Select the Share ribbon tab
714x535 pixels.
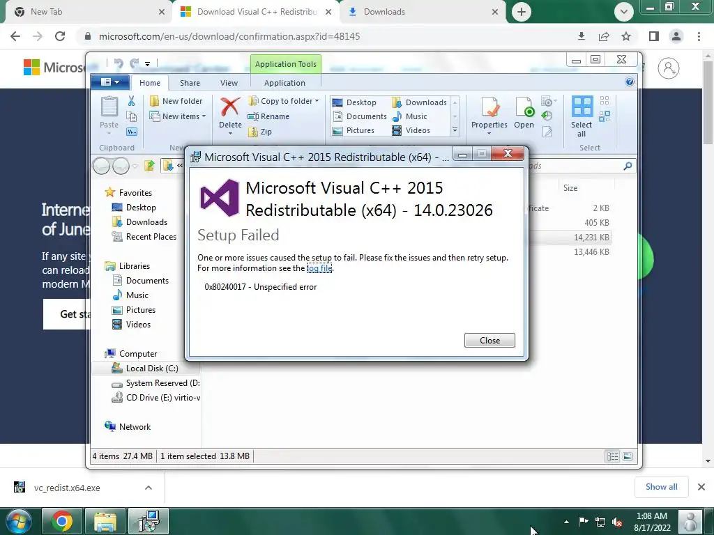(190, 83)
